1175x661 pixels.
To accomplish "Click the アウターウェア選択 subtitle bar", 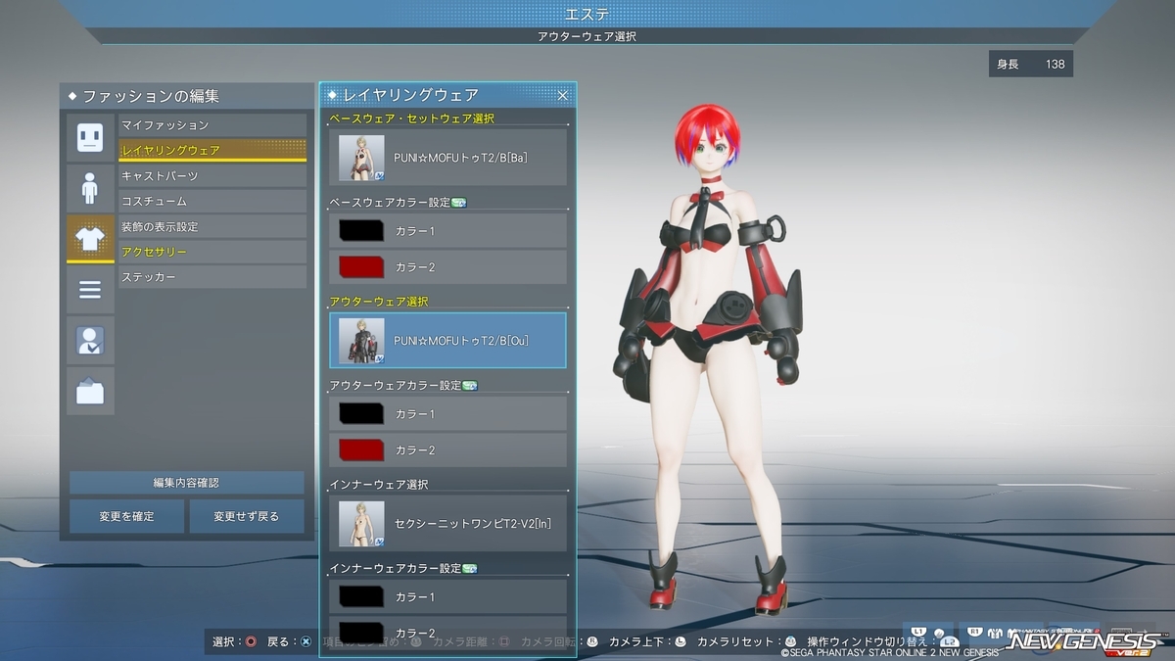I will [587, 36].
